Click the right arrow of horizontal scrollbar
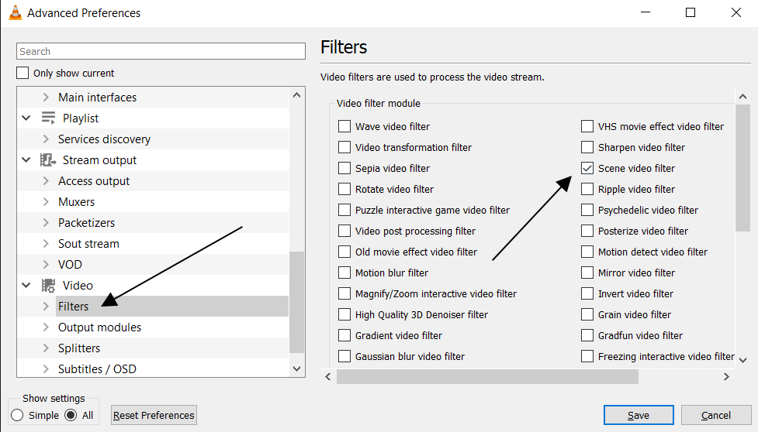The width and height of the screenshot is (758, 432). coord(726,376)
